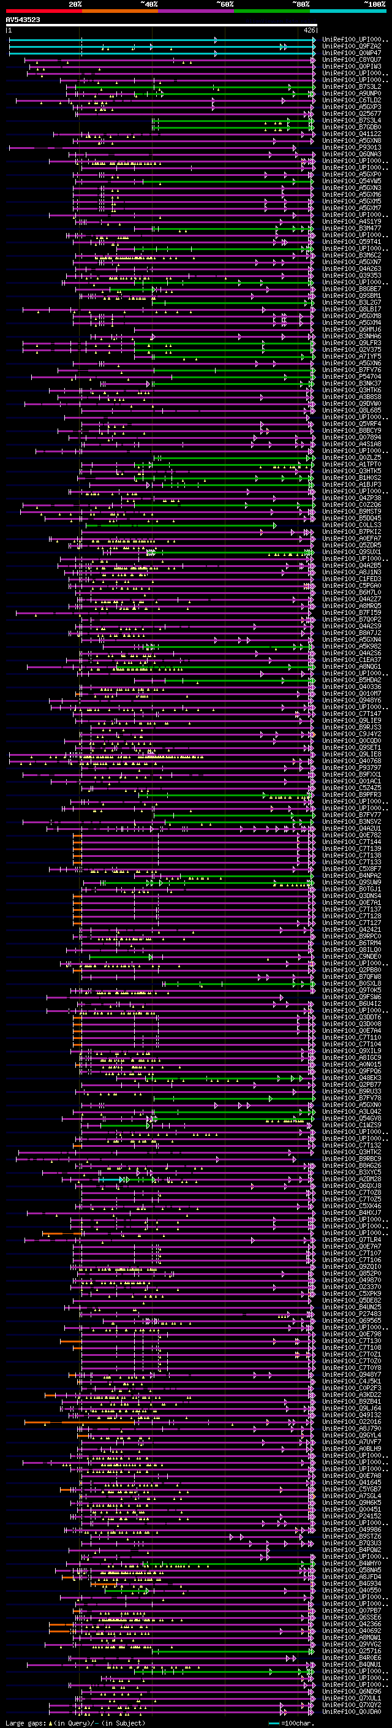The image size is (392, 1728).
Task: Click UniRef100_B9STZ6 label
Action: point(352,1536)
